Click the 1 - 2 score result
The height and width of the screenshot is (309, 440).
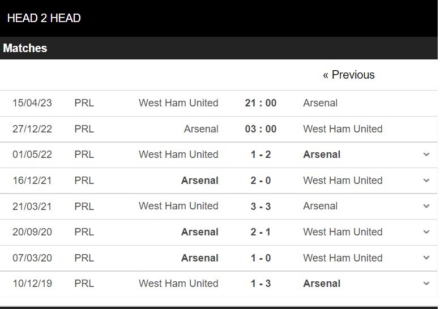[x=260, y=154]
